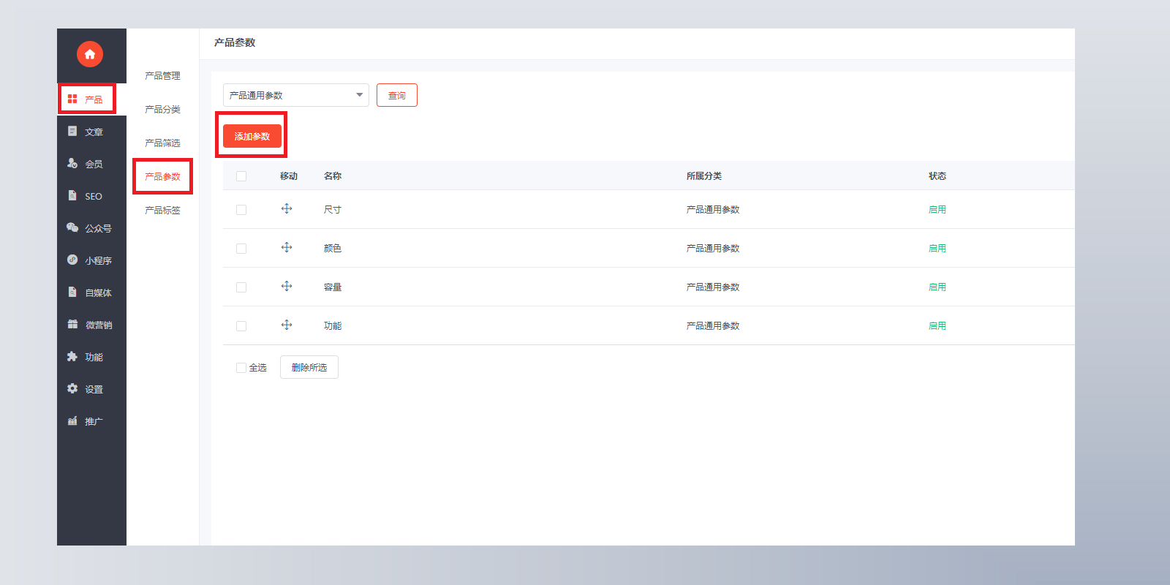Screen dimensions: 1170x585
Task: Click the move handle icon for 颜色
Action: click(x=287, y=247)
